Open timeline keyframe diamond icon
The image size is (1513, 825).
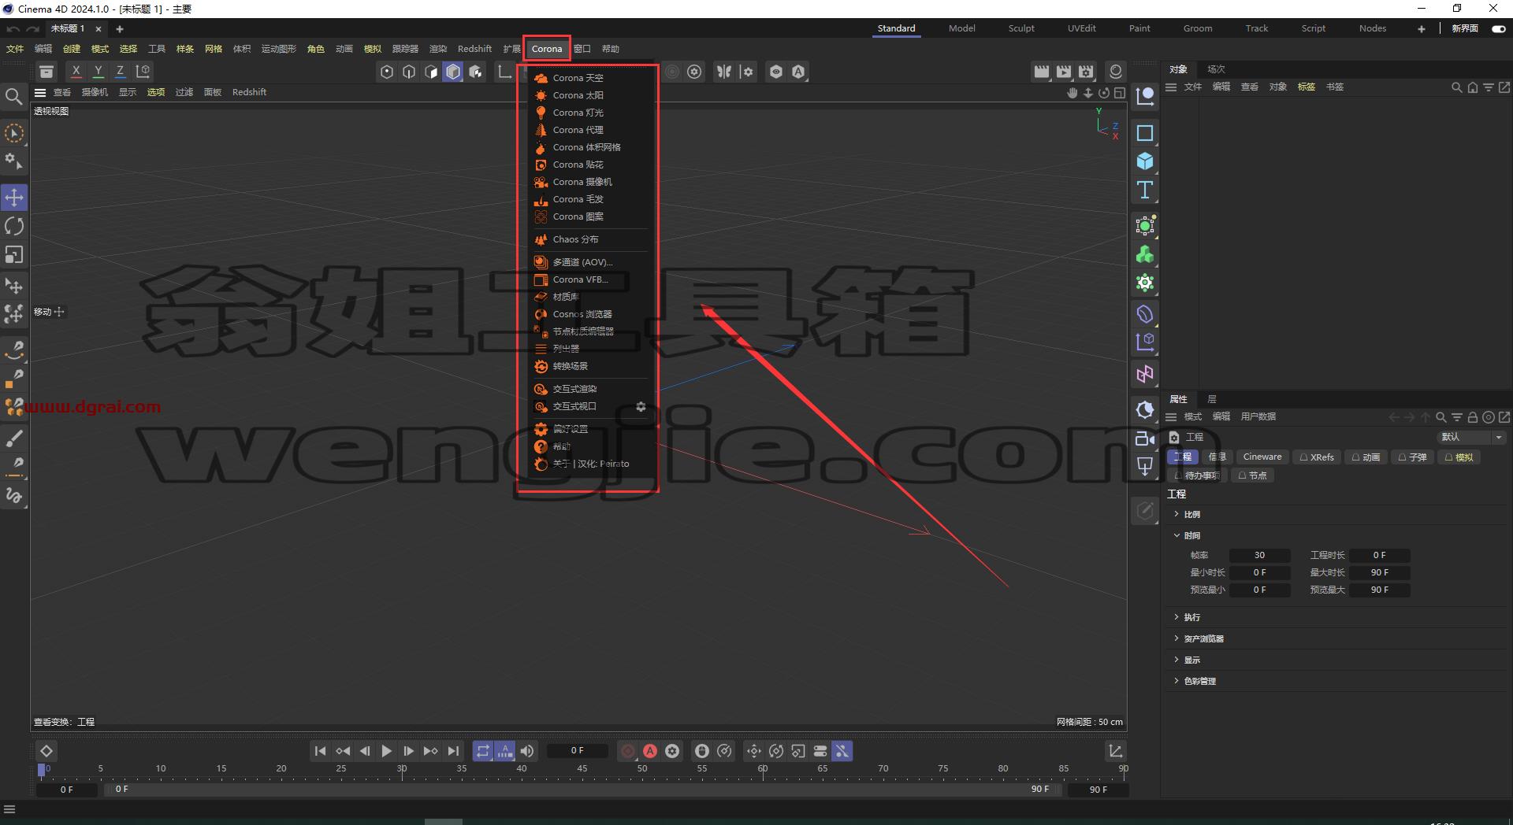coord(46,751)
